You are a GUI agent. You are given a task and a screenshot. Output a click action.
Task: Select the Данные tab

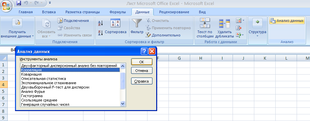pyautogui.click(x=142, y=12)
